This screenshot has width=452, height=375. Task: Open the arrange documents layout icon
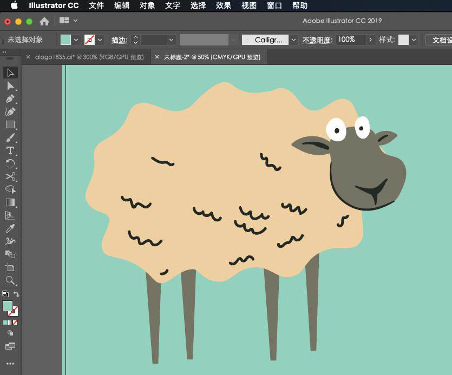(64, 21)
